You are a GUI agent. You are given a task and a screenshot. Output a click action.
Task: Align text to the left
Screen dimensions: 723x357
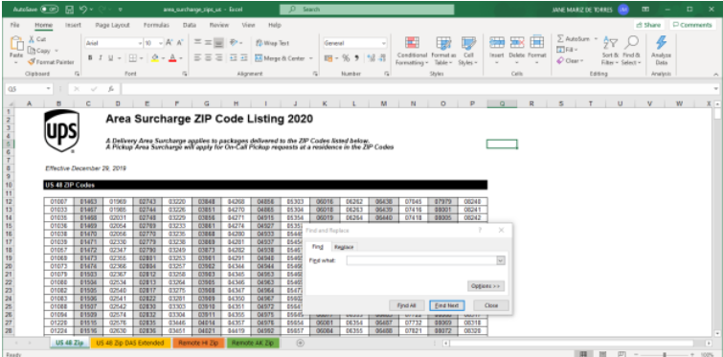(198, 58)
